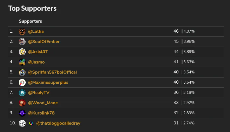
Task: Open the @Latha profile link
Action: click(x=36, y=31)
